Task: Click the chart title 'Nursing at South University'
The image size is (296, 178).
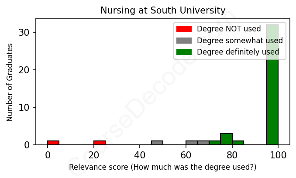Action: [x=163, y=10]
